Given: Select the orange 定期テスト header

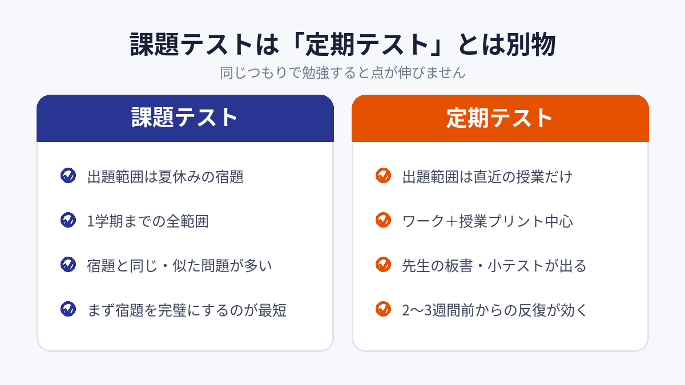Looking at the screenshot, I should point(500,118).
